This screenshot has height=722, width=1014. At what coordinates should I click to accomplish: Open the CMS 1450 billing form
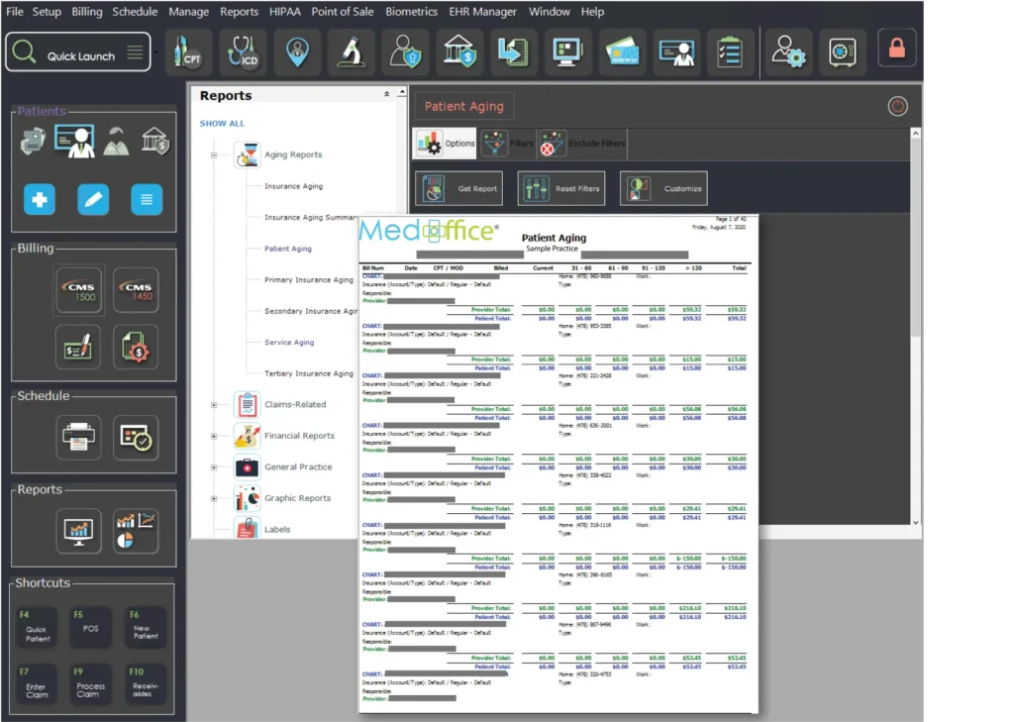136,290
